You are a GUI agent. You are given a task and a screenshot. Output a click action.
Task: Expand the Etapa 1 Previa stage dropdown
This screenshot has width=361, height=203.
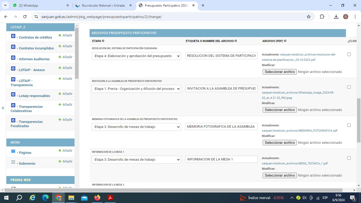pyautogui.click(x=136, y=89)
